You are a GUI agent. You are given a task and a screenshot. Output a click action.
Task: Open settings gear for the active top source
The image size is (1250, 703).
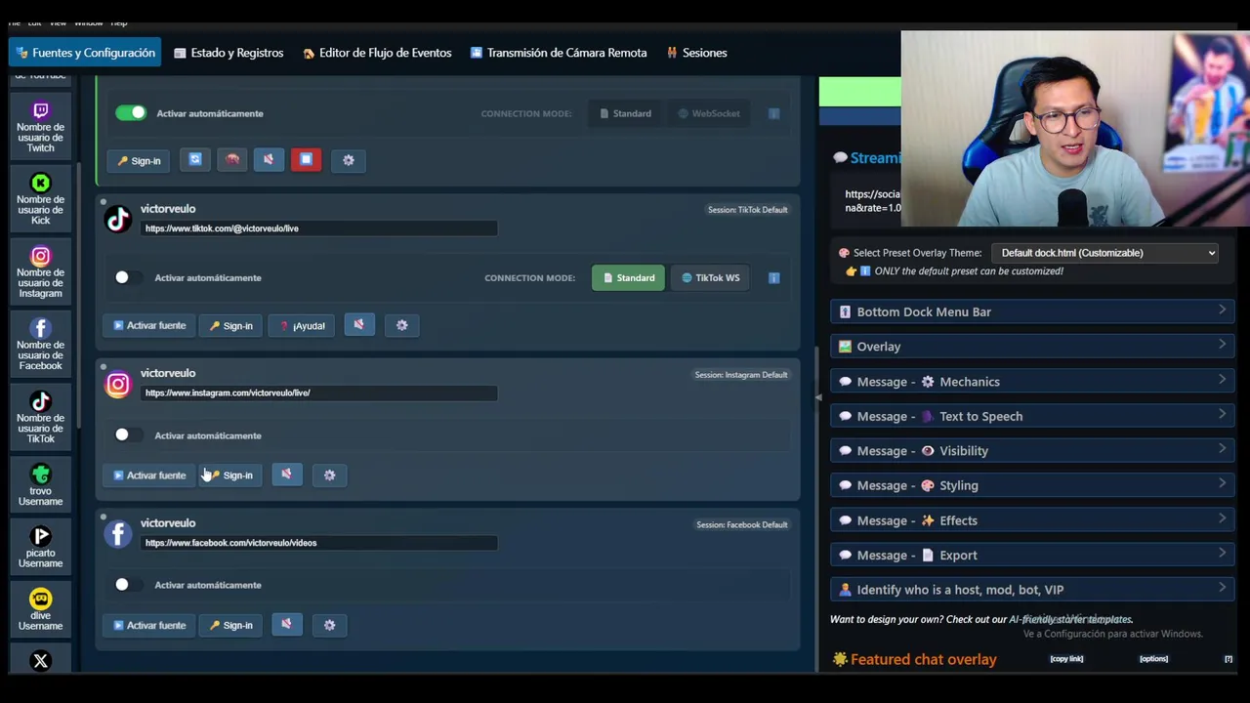click(x=349, y=160)
